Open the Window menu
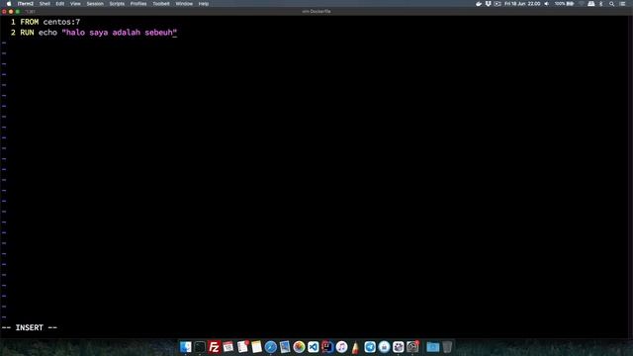 pyautogui.click(x=184, y=4)
